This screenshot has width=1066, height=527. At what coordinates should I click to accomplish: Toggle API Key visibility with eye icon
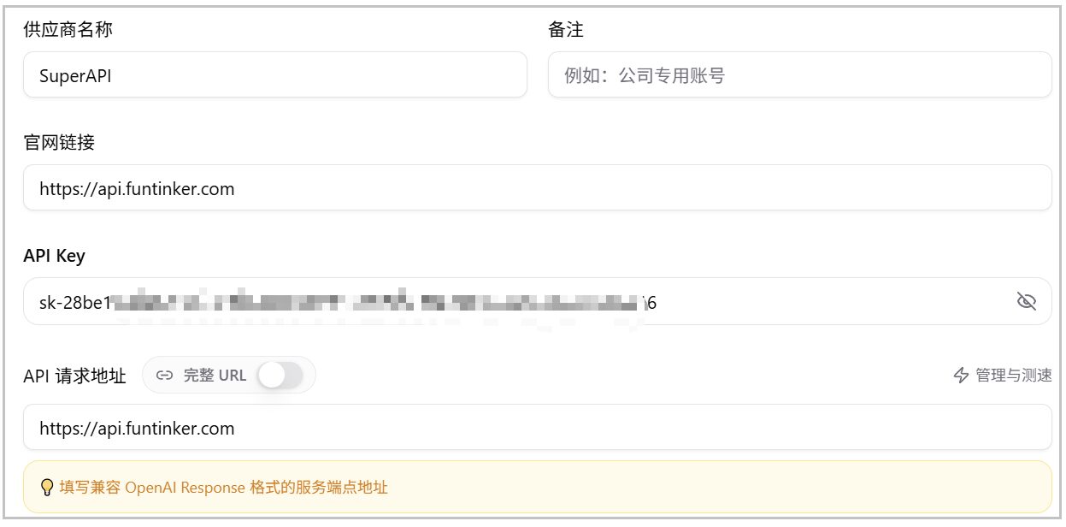pos(1026,301)
